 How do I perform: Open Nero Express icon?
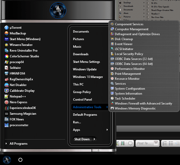(7, 102)
